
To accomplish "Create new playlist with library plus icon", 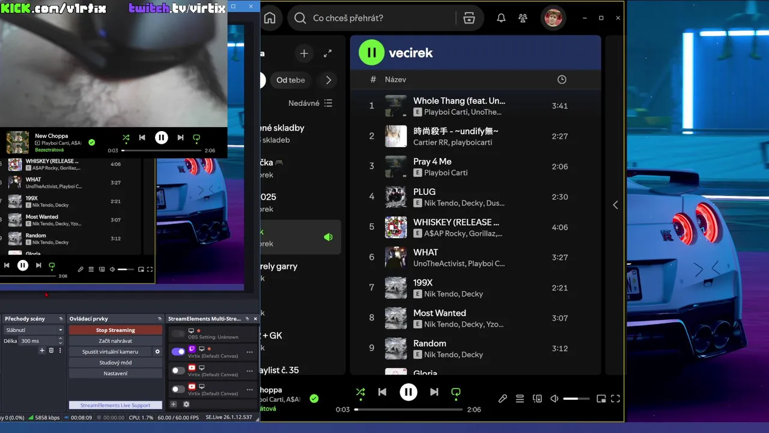I will point(304,54).
